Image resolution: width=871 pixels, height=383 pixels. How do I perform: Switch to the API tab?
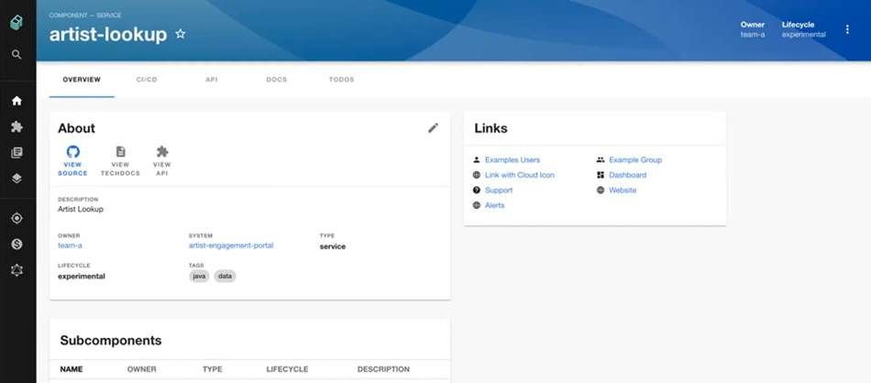coord(212,80)
